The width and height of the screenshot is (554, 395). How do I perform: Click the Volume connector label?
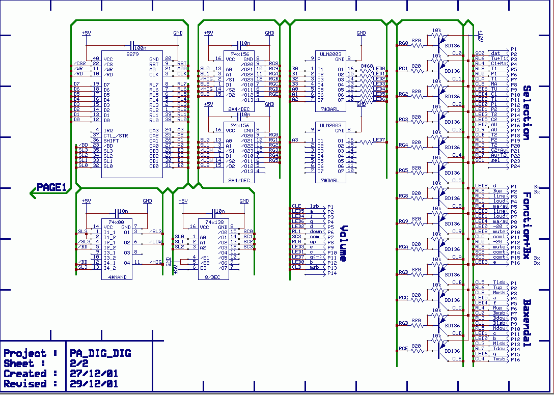343,243
